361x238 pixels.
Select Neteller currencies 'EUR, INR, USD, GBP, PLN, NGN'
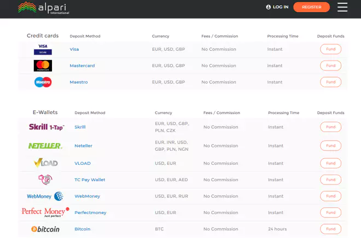tap(172, 146)
